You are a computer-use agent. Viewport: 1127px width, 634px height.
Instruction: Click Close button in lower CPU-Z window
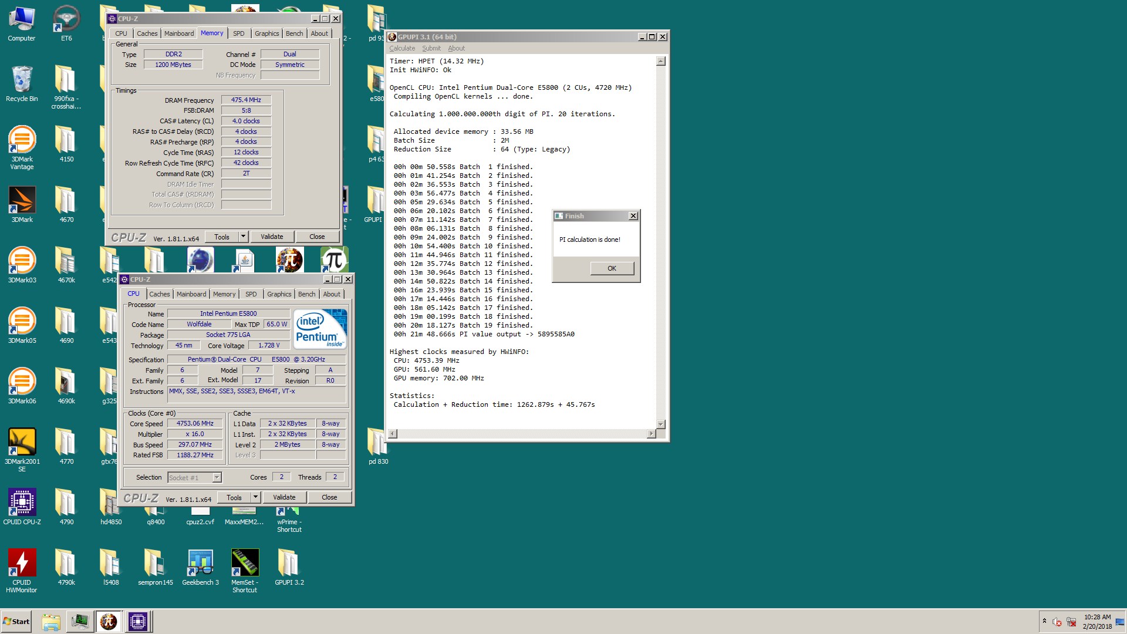(x=329, y=497)
